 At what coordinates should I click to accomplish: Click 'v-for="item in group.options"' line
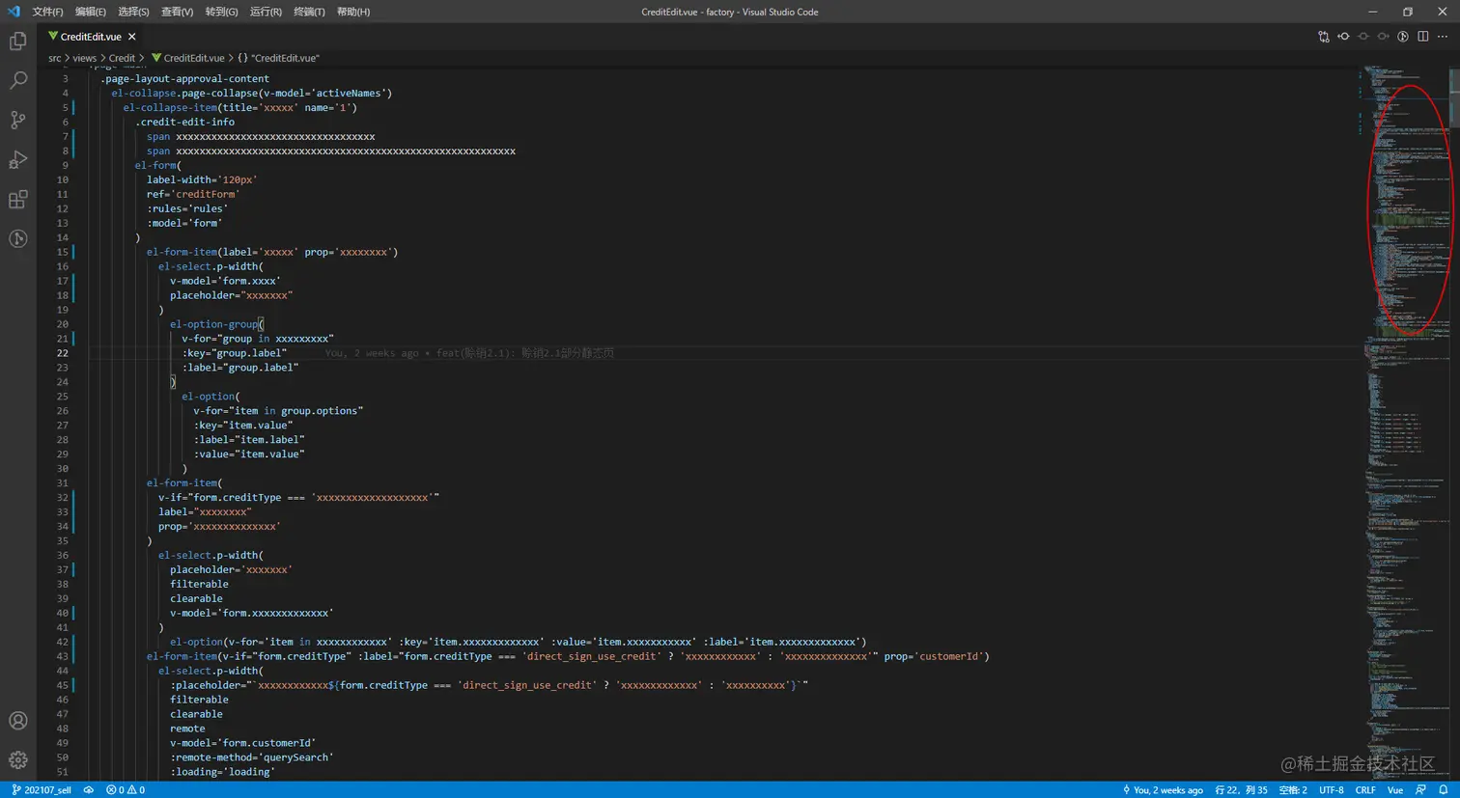278,411
